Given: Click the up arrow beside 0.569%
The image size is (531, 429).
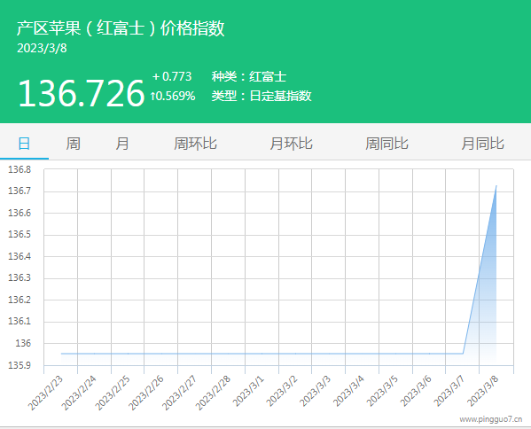Looking at the screenshot, I should click(153, 96).
